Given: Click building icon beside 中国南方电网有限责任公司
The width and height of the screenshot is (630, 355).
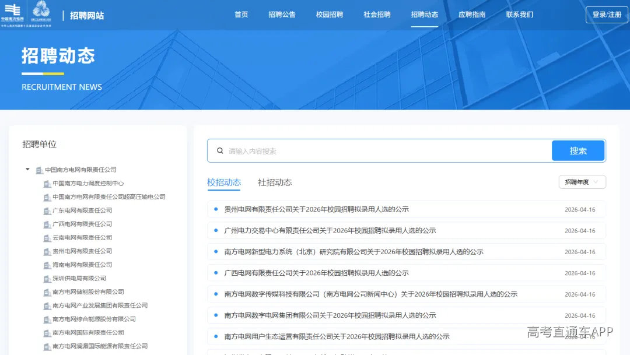Looking at the screenshot, I should pos(39,170).
